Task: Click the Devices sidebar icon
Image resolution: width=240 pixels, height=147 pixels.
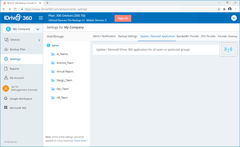Action: [x=6, y=40]
